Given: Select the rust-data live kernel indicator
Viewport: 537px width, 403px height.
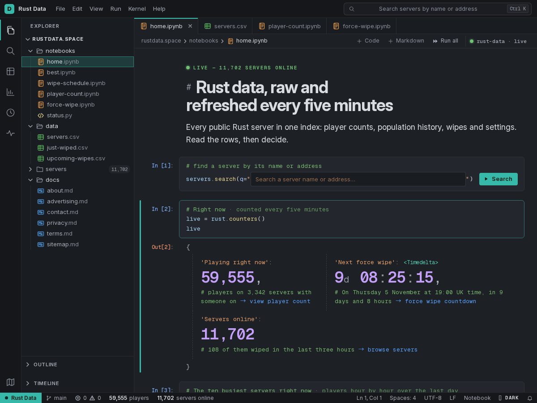Looking at the screenshot, I should click(x=498, y=41).
